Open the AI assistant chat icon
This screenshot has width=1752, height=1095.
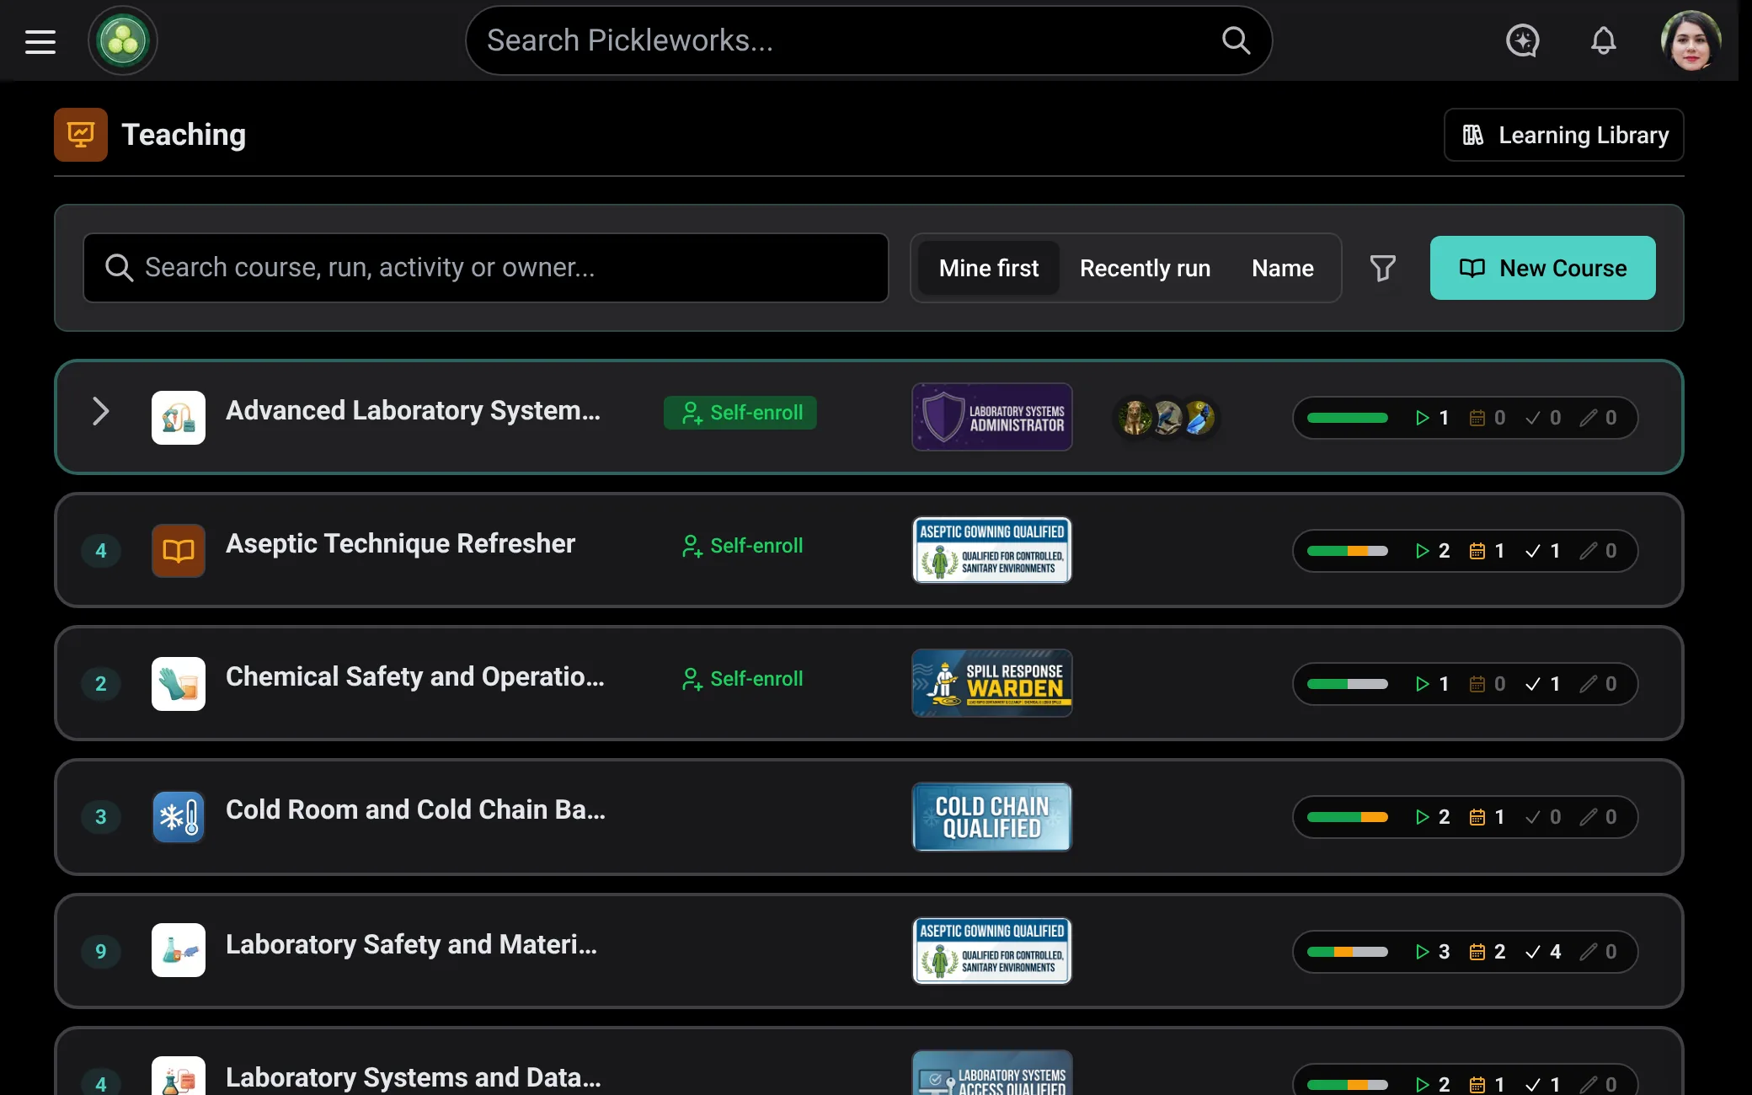[1522, 40]
